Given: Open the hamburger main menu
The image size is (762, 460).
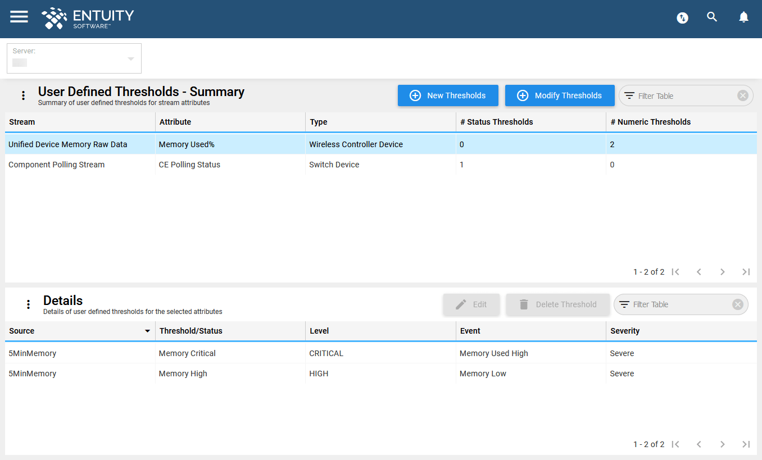Looking at the screenshot, I should tap(19, 17).
